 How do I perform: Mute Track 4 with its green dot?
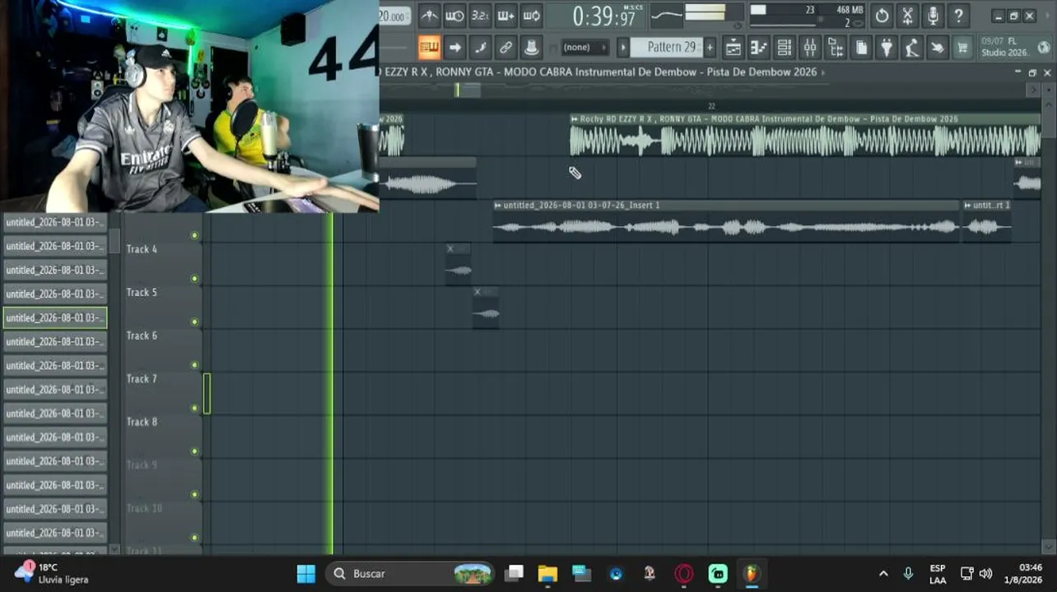[x=194, y=279]
